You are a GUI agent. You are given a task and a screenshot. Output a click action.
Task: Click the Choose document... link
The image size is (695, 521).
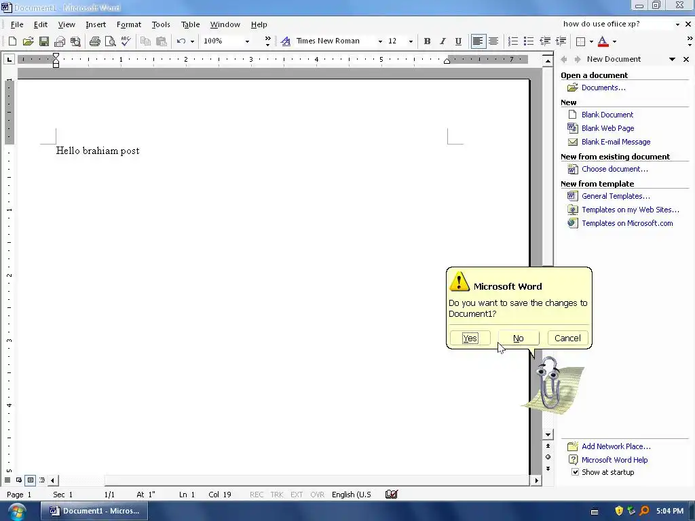click(x=614, y=169)
